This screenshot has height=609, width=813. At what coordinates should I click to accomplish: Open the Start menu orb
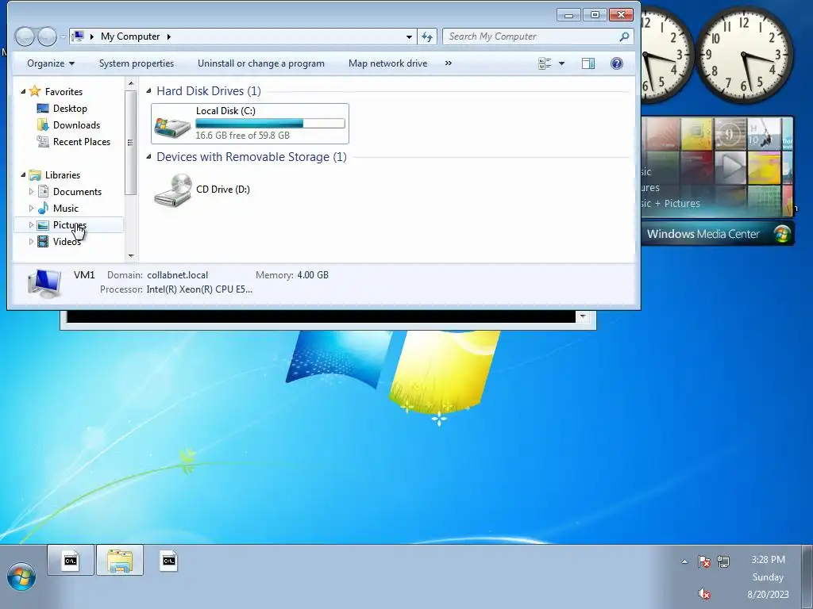[x=21, y=577]
